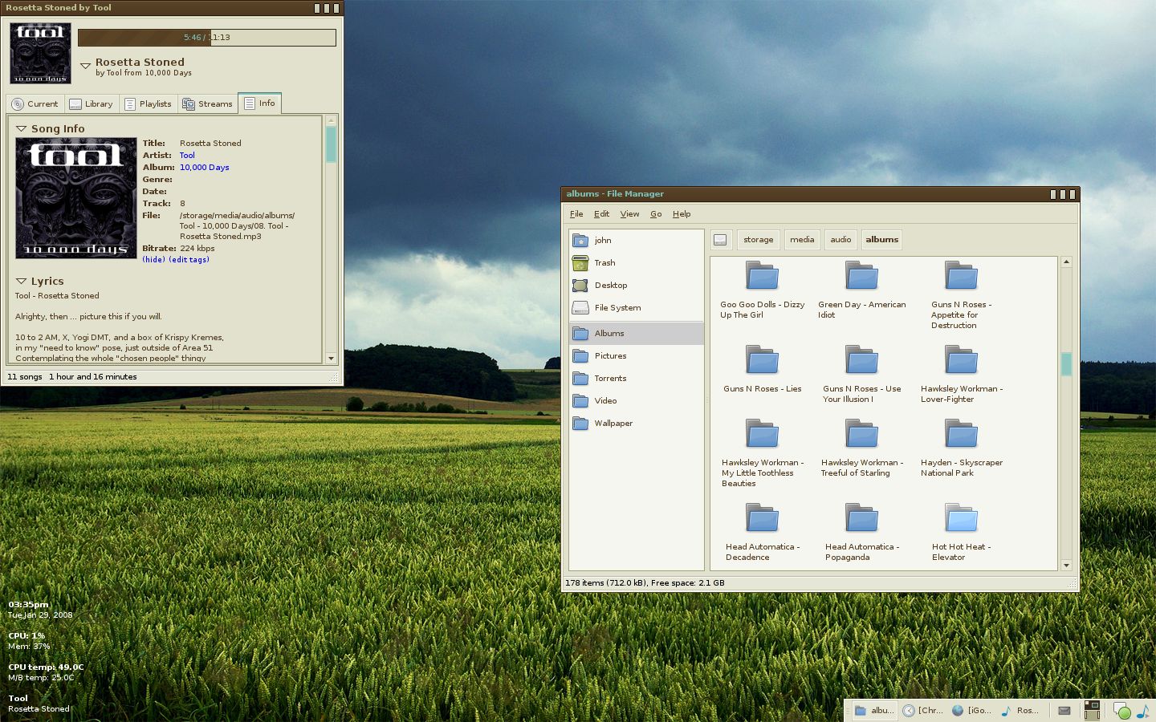Go to the storage path button
This screenshot has width=1156, height=722.
(758, 240)
